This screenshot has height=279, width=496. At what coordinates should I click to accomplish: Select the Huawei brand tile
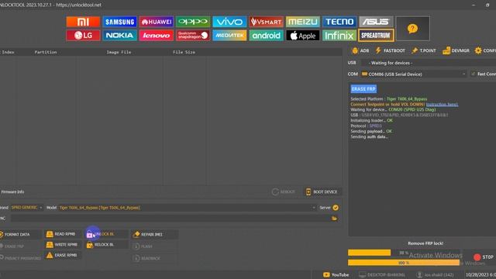157,22
